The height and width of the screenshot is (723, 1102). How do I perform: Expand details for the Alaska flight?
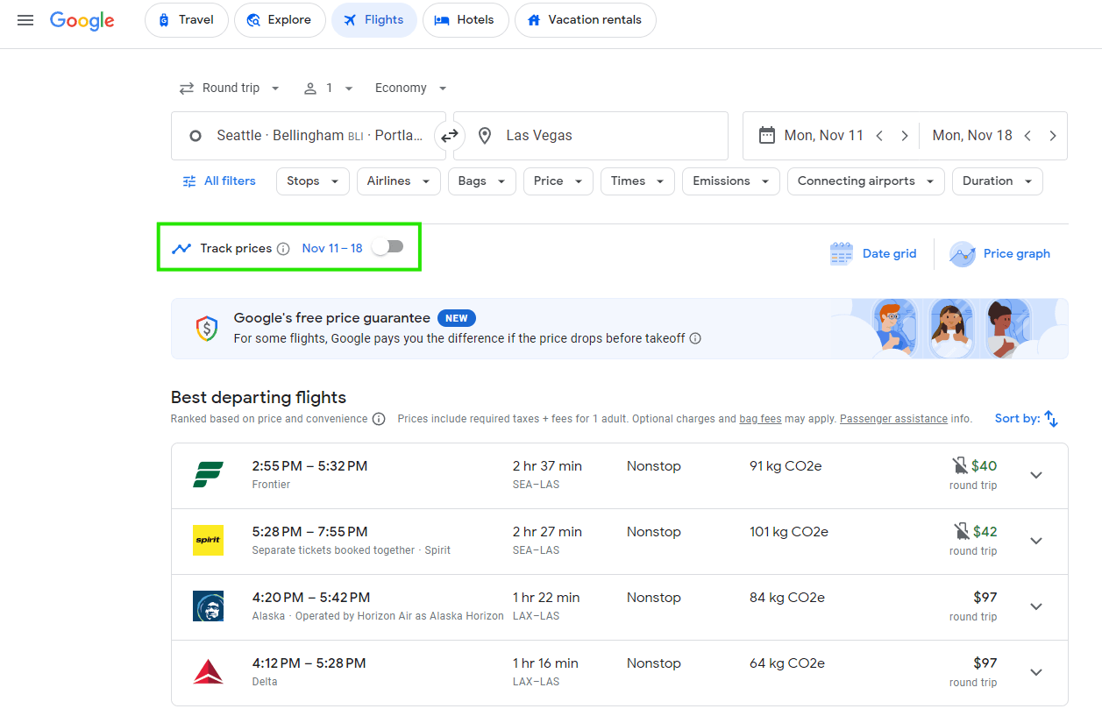1036,606
